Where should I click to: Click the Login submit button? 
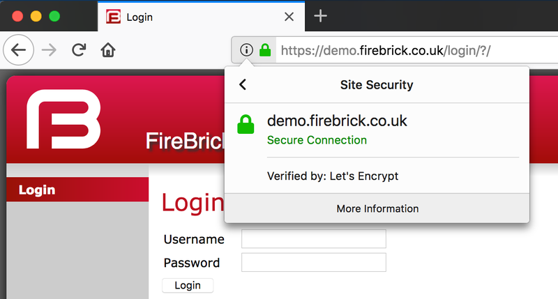point(188,286)
